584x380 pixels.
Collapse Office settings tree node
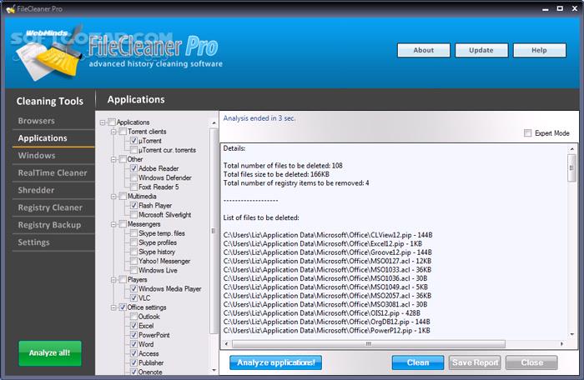[x=113, y=307]
